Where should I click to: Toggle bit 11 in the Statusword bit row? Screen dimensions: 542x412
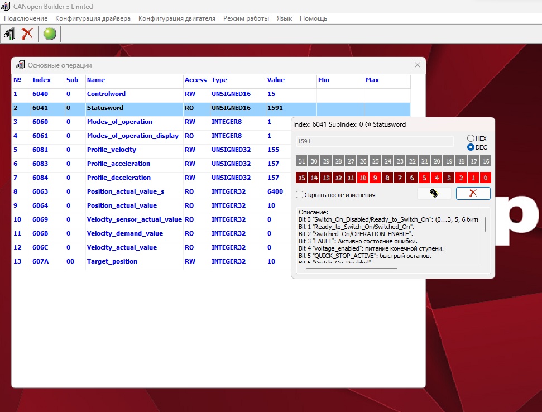[x=351, y=178]
